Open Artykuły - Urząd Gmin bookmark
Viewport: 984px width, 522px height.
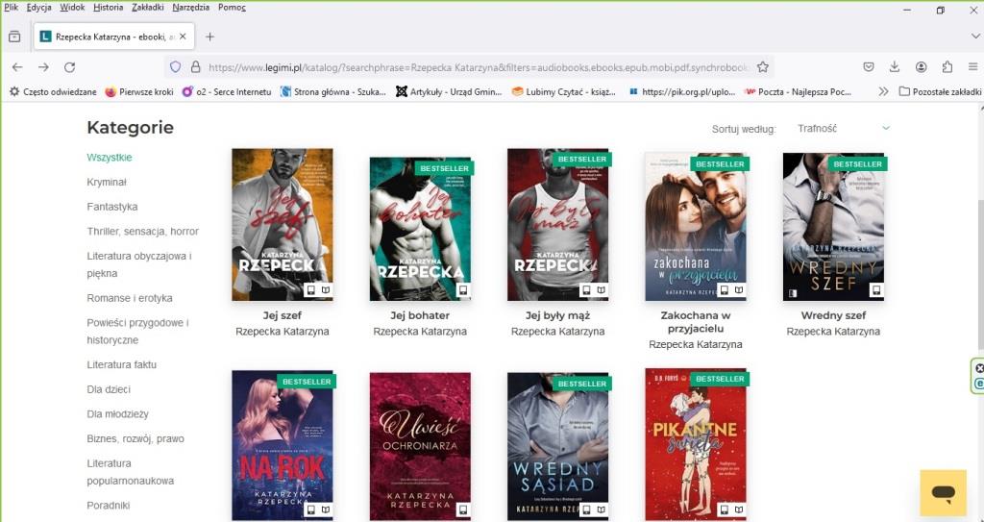pos(449,91)
